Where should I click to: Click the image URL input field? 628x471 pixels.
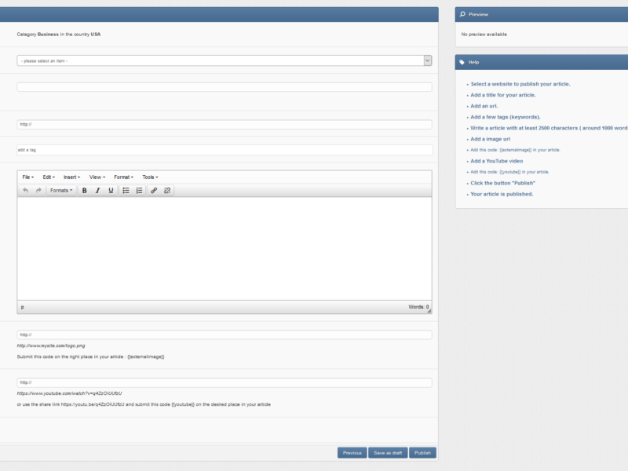[225, 335]
